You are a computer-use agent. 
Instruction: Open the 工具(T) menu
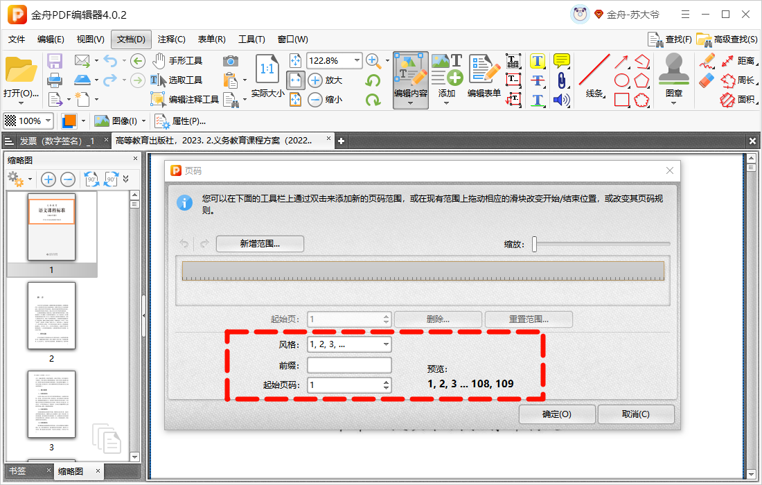pos(251,39)
